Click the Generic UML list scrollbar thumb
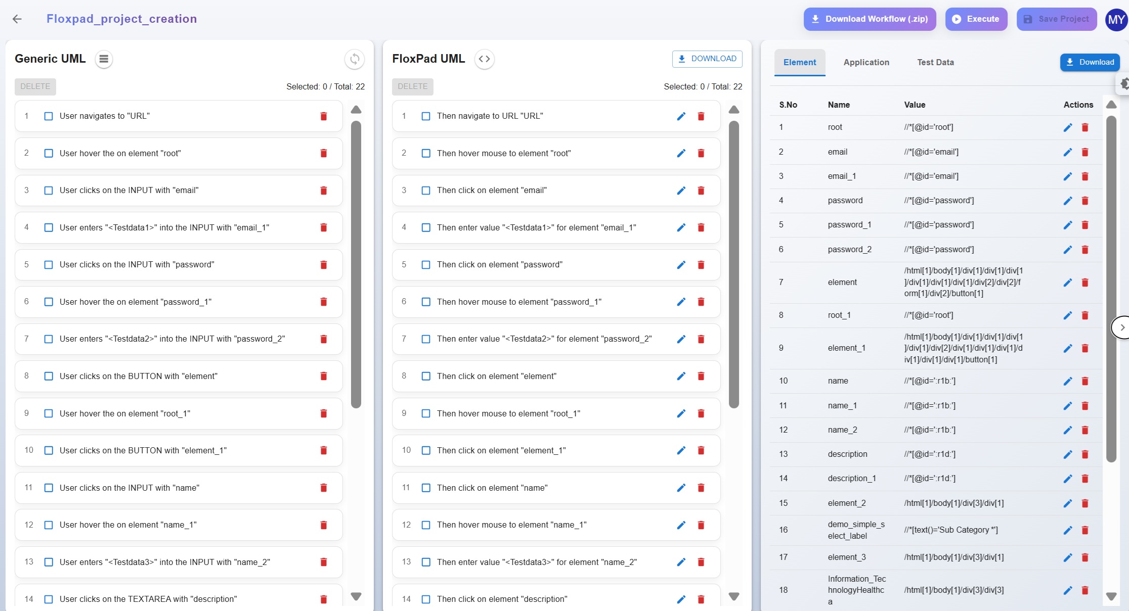The width and height of the screenshot is (1129, 611). [x=356, y=264]
